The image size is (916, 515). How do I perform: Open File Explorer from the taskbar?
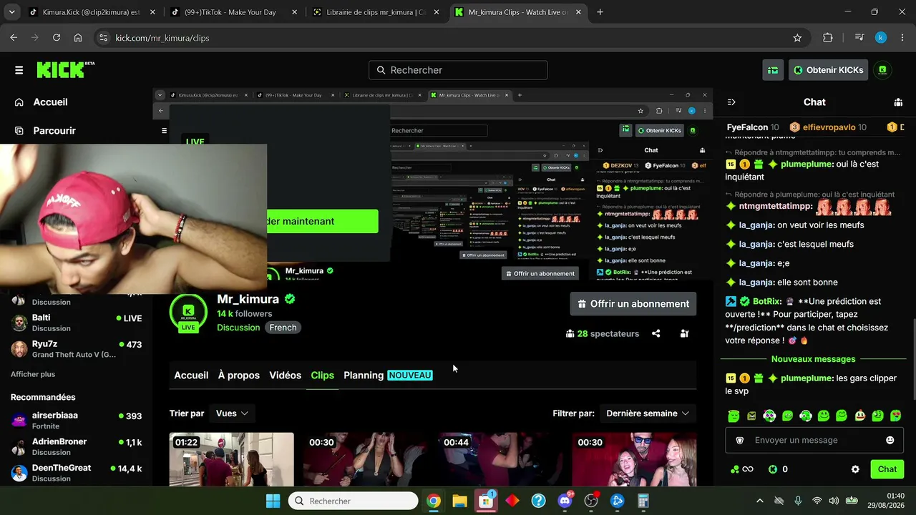(x=459, y=501)
